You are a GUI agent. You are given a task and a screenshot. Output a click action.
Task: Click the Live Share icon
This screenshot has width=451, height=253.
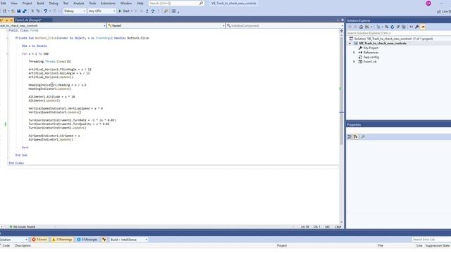tap(439, 11)
